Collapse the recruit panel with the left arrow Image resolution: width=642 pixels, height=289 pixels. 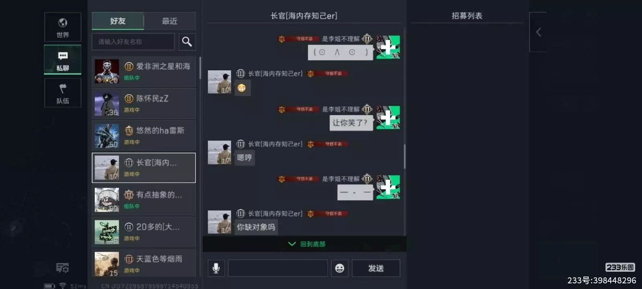click(538, 32)
